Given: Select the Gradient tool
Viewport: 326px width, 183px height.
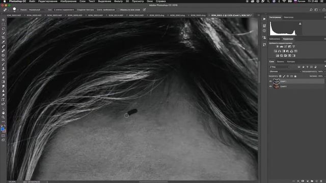Looking at the screenshot, I should (3, 82).
